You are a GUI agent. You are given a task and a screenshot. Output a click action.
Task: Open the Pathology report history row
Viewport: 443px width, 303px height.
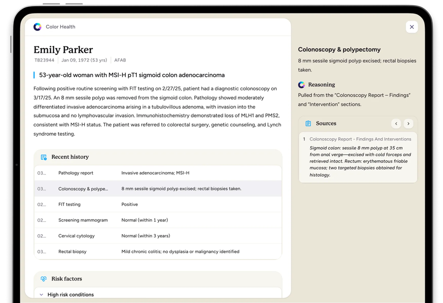coord(158,173)
